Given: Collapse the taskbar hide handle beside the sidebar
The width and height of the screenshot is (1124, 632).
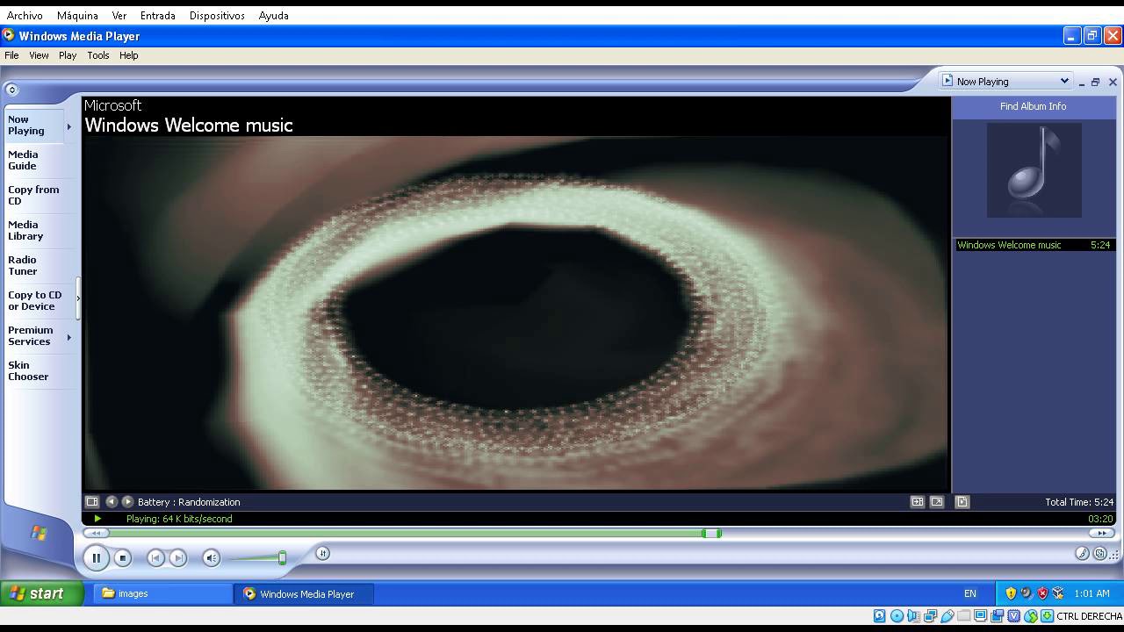Looking at the screenshot, I should pyautogui.click(x=78, y=298).
